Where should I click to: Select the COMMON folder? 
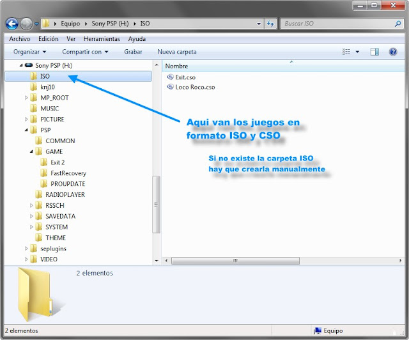coord(60,141)
